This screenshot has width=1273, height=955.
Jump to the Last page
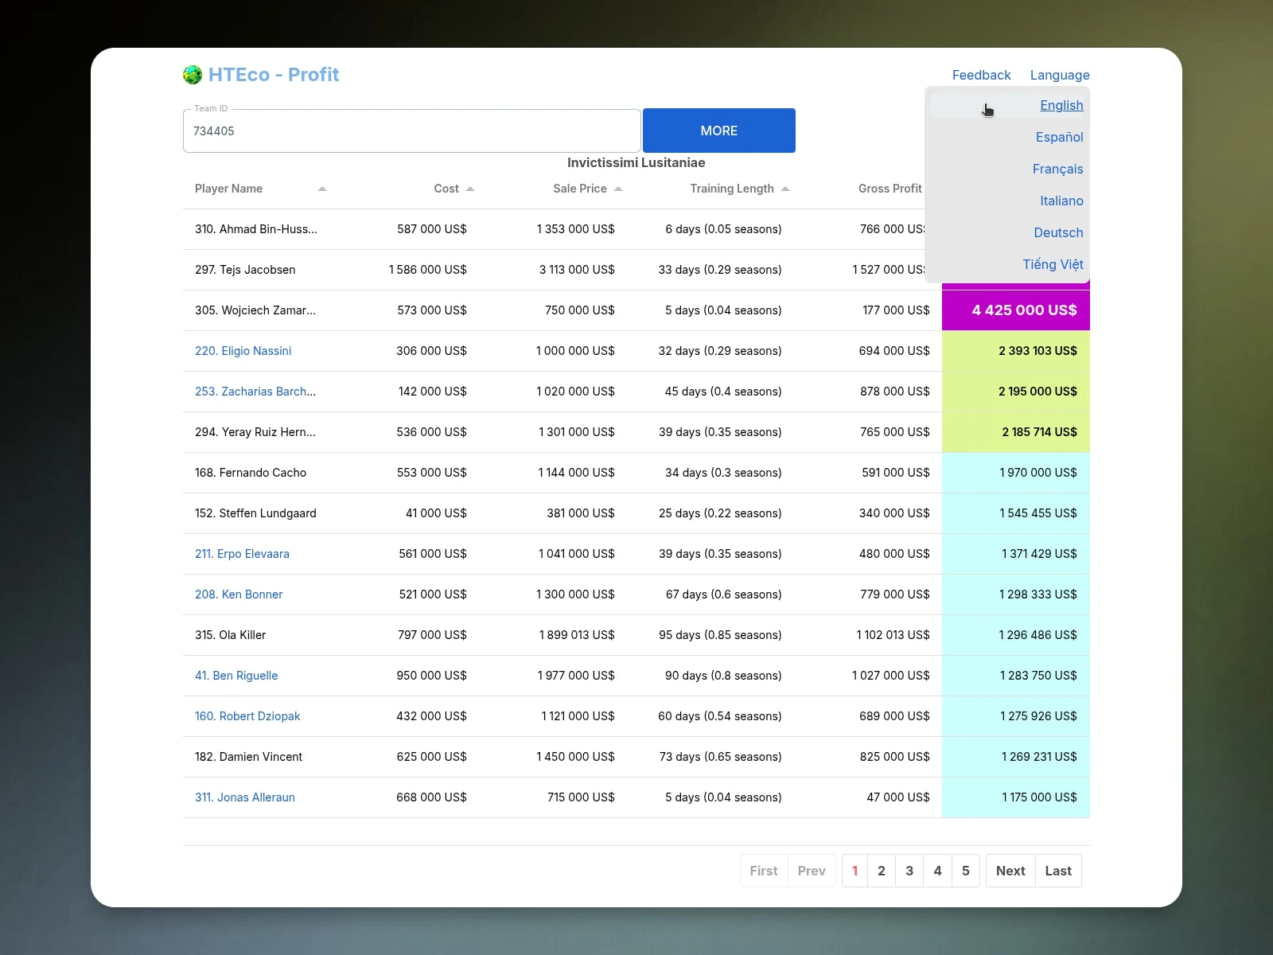coord(1058,871)
